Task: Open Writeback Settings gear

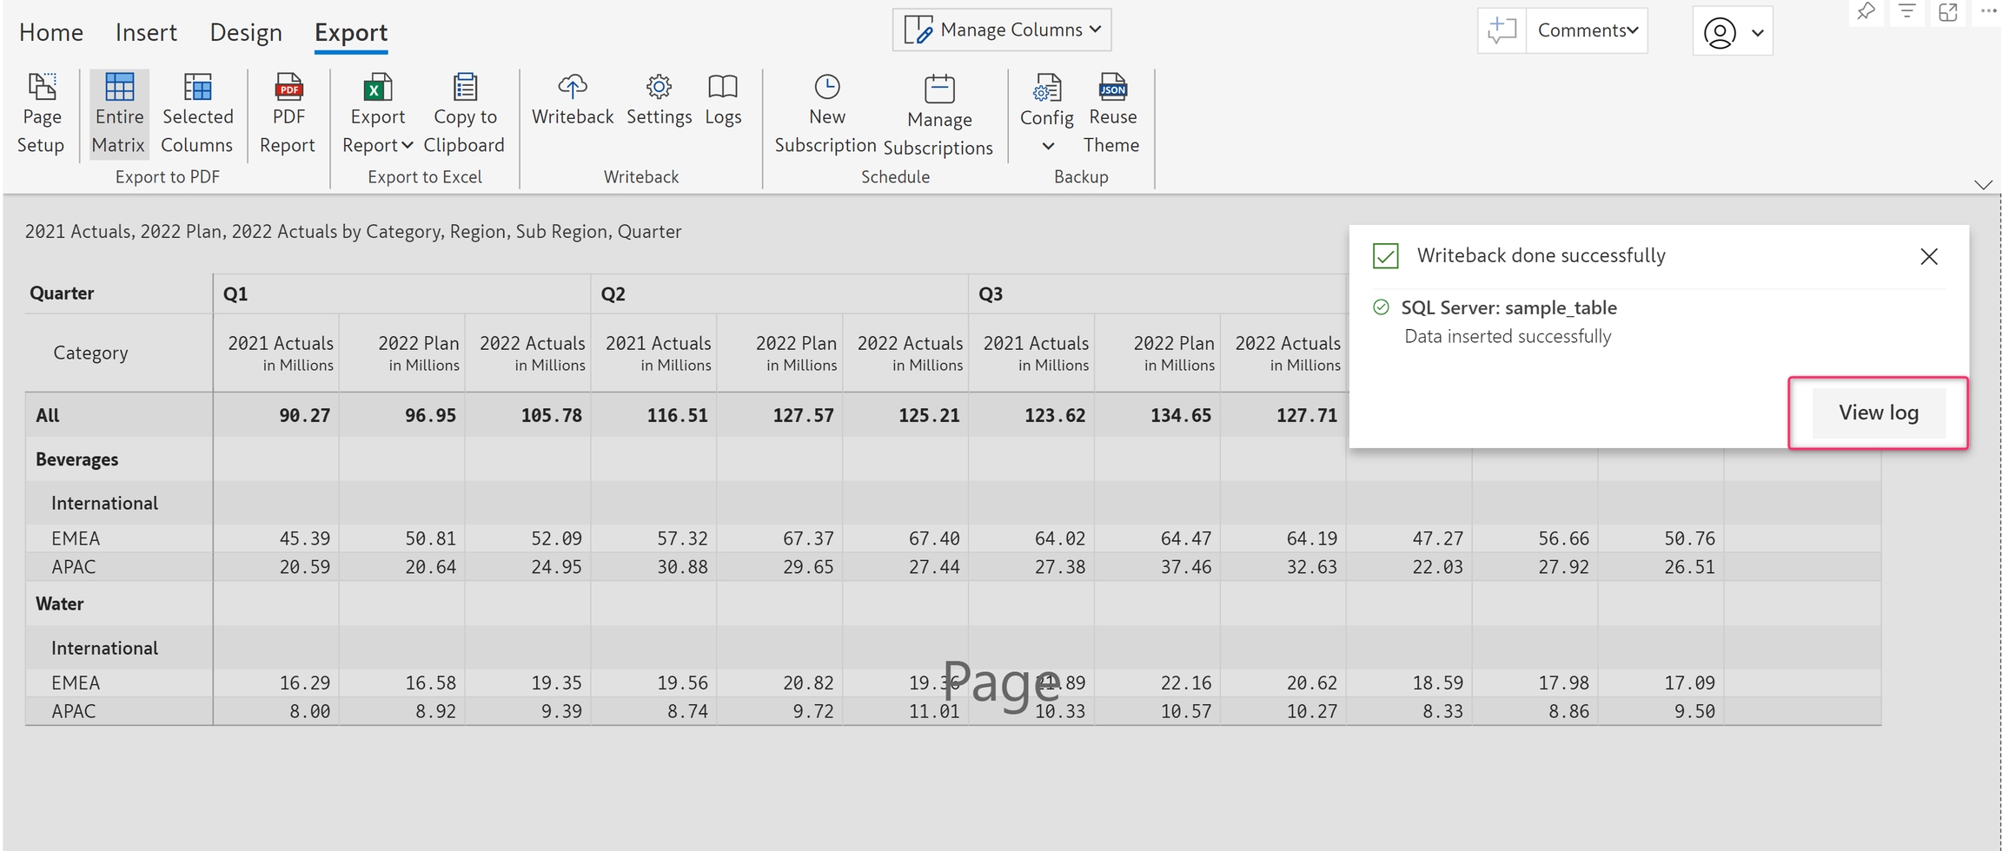Action: (x=659, y=88)
